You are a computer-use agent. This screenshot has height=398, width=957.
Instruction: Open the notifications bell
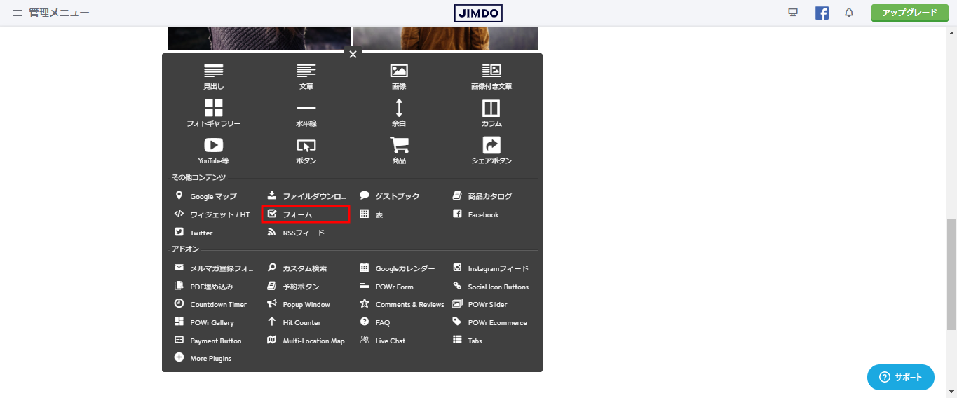point(849,13)
